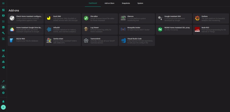Open the SQLite Web add-on title
The height and width of the screenshot is (112, 230).
click(20, 39)
